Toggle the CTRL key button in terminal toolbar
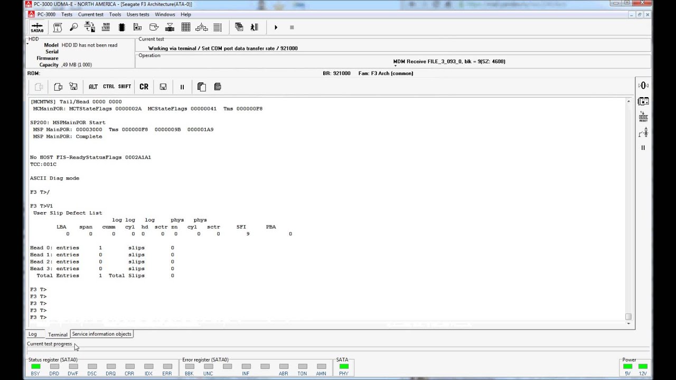This screenshot has height=380, width=676. [x=109, y=87]
